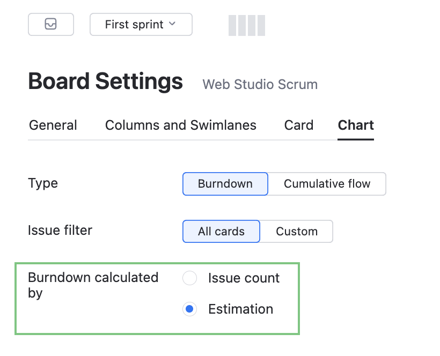
Task: Select the Custom issue filter option
Action: pyautogui.click(x=297, y=232)
